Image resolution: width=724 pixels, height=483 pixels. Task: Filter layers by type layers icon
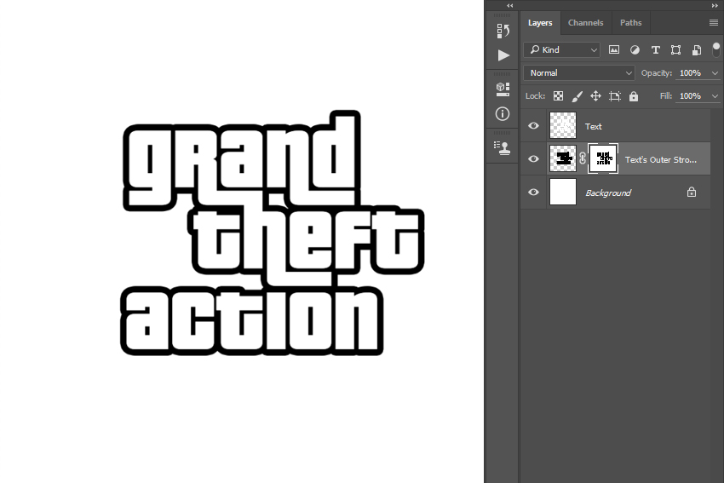coord(655,50)
